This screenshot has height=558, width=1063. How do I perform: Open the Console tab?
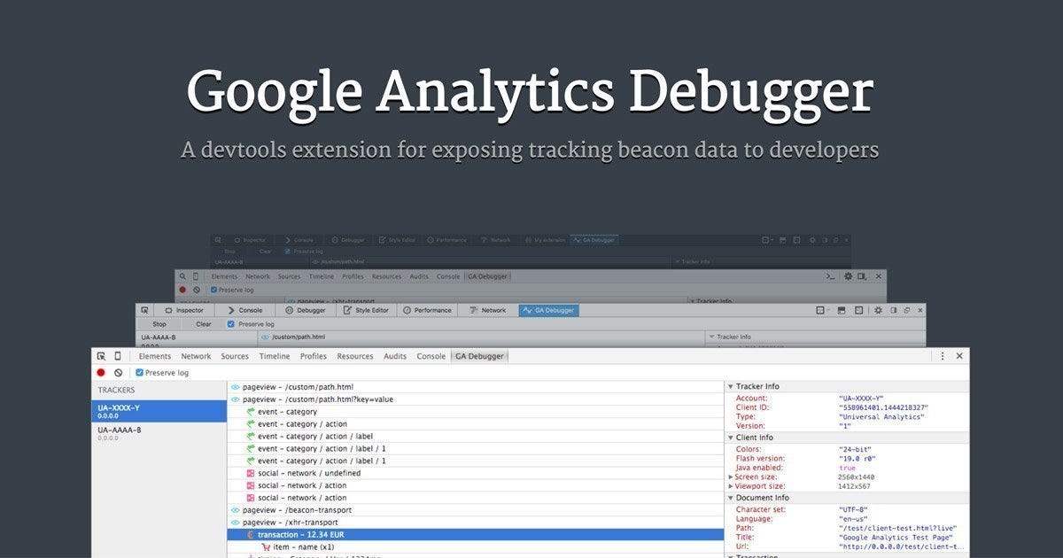coord(431,355)
